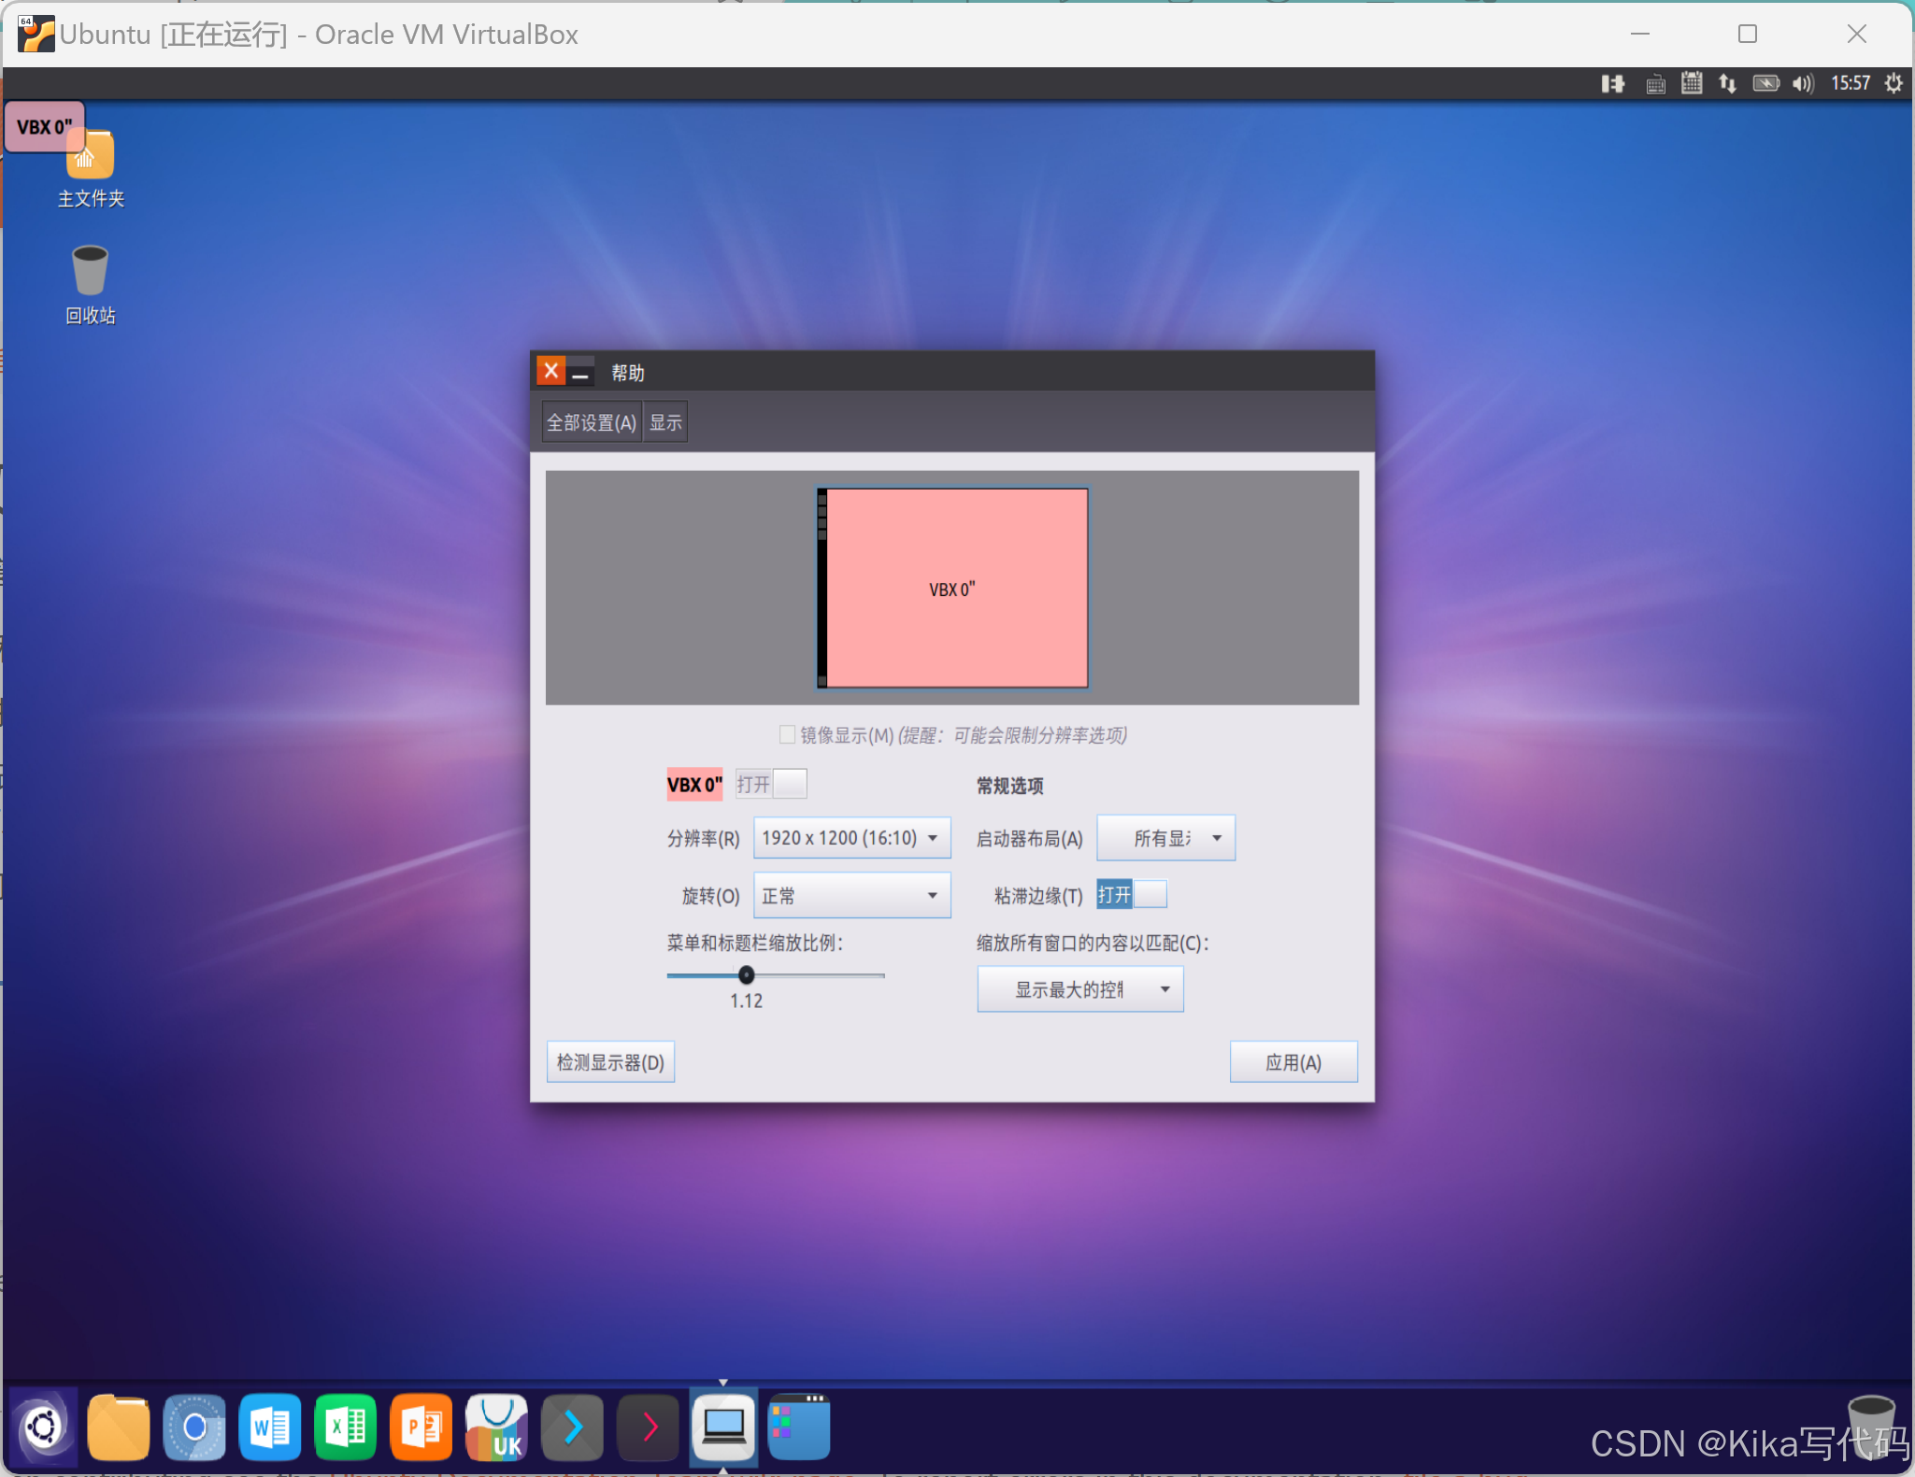
Task: Click the battery indicator icon
Action: [x=1765, y=84]
